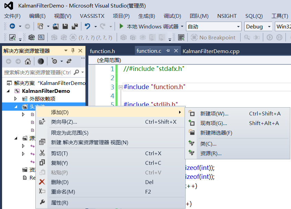Click the Solution Explorer search field
The image size is (291, 209).
(x=37, y=72)
